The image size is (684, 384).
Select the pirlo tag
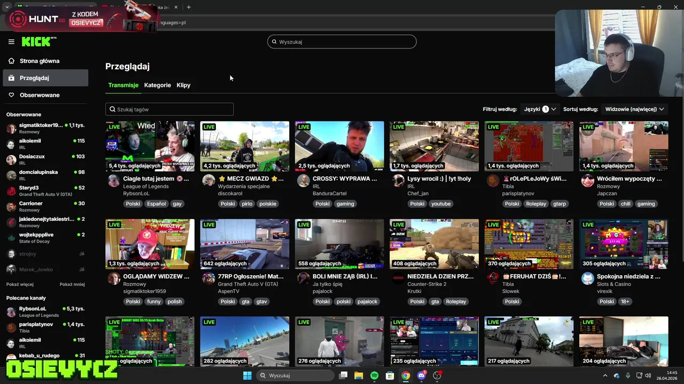(x=247, y=204)
